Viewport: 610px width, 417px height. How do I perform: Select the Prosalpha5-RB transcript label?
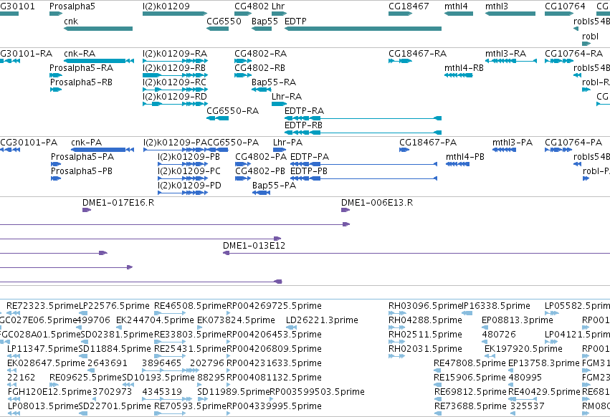(x=81, y=82)
